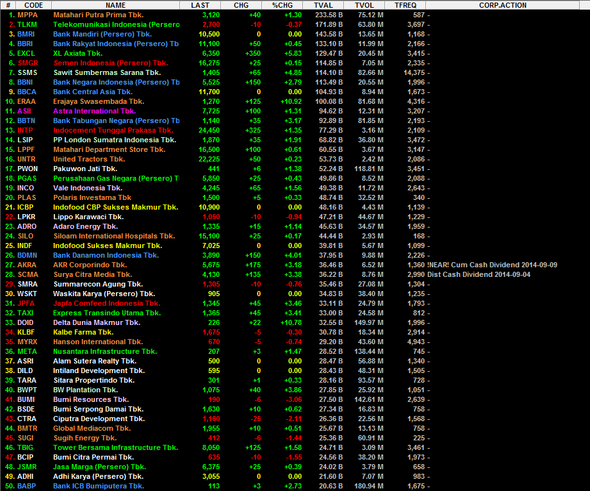Select stock code LSIP
The width and height of the screenshot is (590, 491).
[25, 140]
